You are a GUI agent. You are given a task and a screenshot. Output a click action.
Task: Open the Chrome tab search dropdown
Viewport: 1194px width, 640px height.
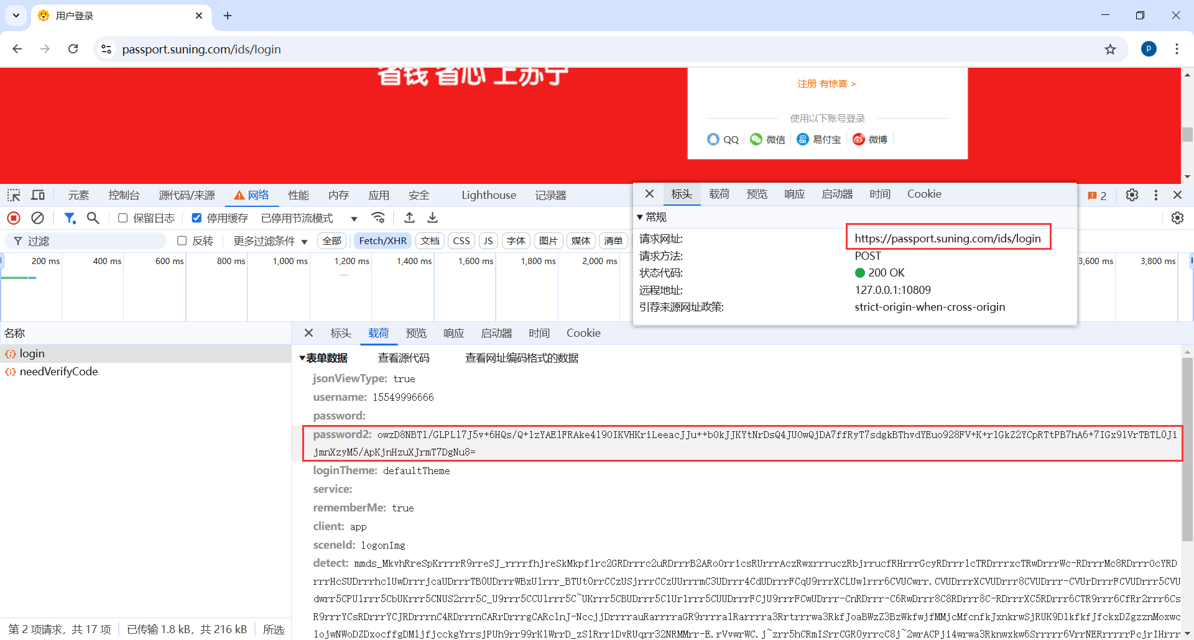(x=16, y=16)
